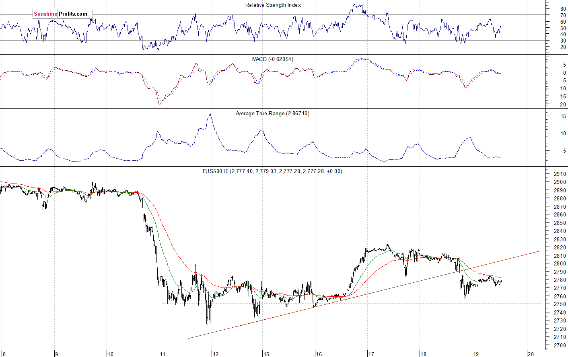Click the RSI 80 axis value
Viewport: 568px width, 357px height.
[x=563, y=9]
